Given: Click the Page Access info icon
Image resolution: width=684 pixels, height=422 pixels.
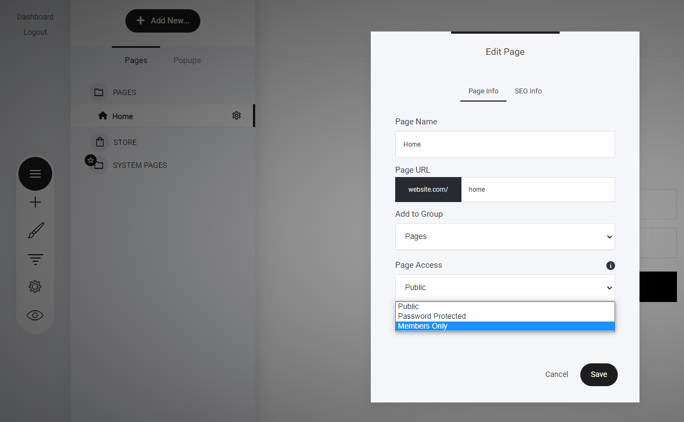Looking at the screenshot, I should click(x=610, y=266).
